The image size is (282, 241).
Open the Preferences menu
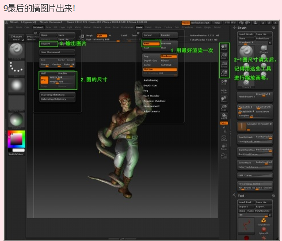(127, 27)
